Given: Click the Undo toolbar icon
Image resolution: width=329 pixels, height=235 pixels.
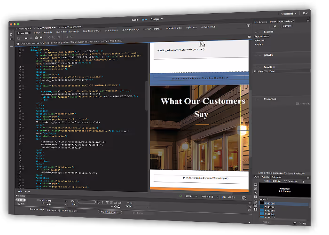Looking at the screenshot, I should [66, 37].
